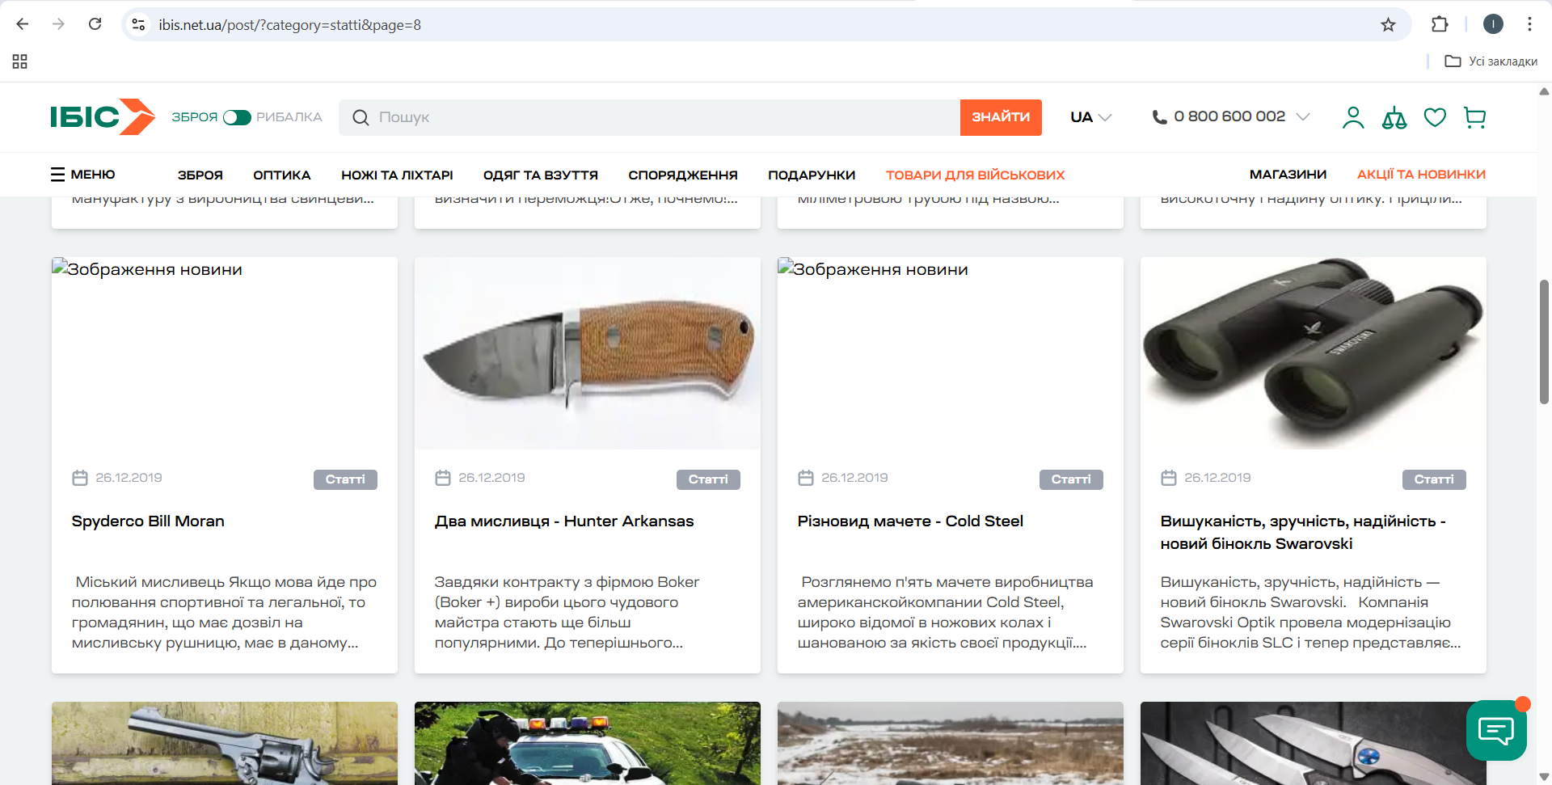Viewport: 1552px width, 785px height.
Task: Open the revolver article thumbnail
Action: coord(225,743)
